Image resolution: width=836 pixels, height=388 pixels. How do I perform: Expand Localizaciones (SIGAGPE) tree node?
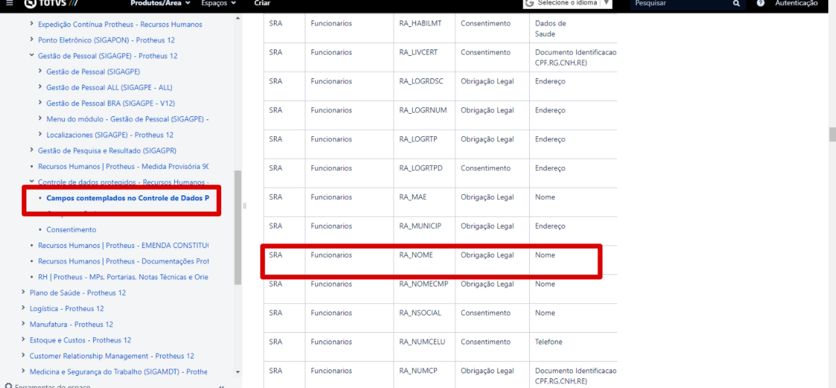pos(41,135)
